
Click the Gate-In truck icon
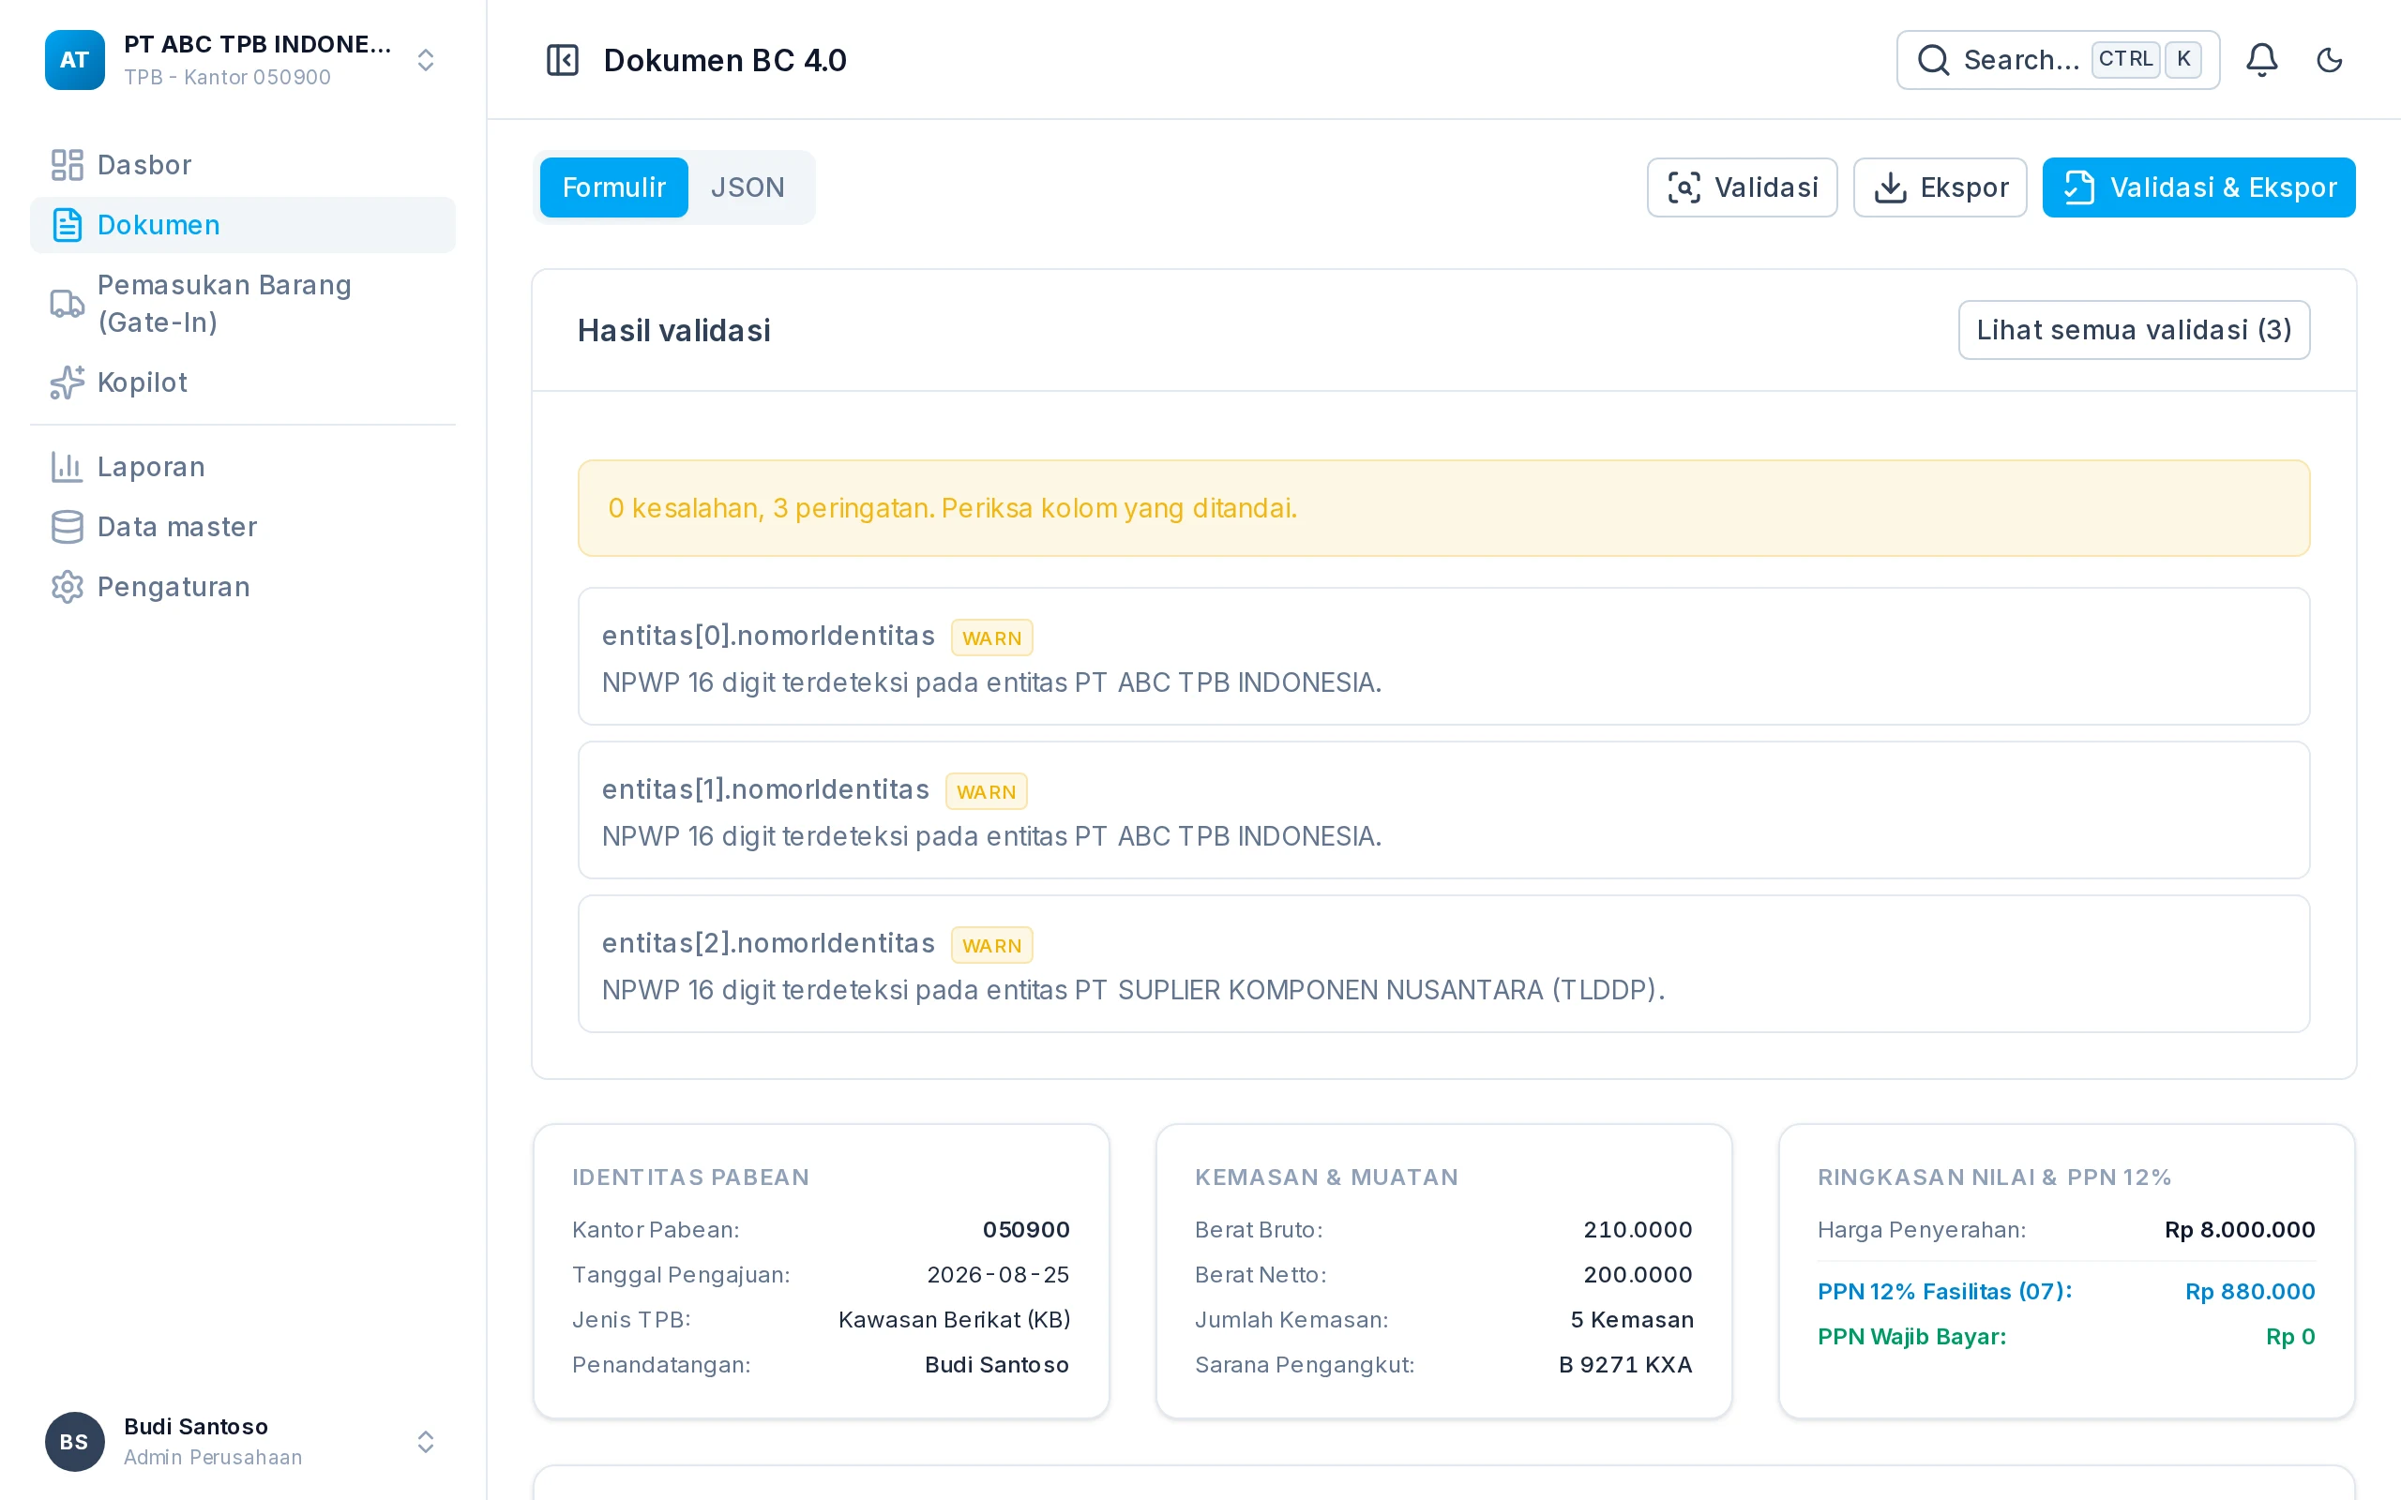67,304
